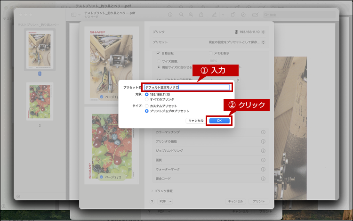The height and width of the screenshot is (221, 353).
Task: Toggle the Preview sidebar view icon
Action: pyautogui.click(x=73, y=15)
